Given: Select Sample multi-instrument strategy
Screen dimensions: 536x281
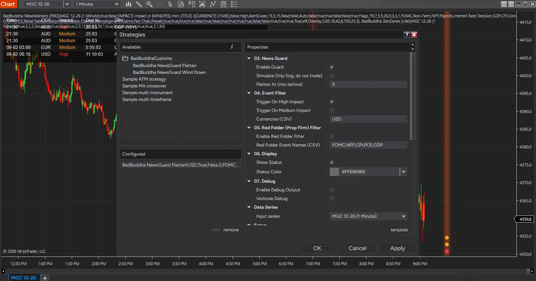Looking at the screenshot, I should pyautogui.click(x=147, y=93).
